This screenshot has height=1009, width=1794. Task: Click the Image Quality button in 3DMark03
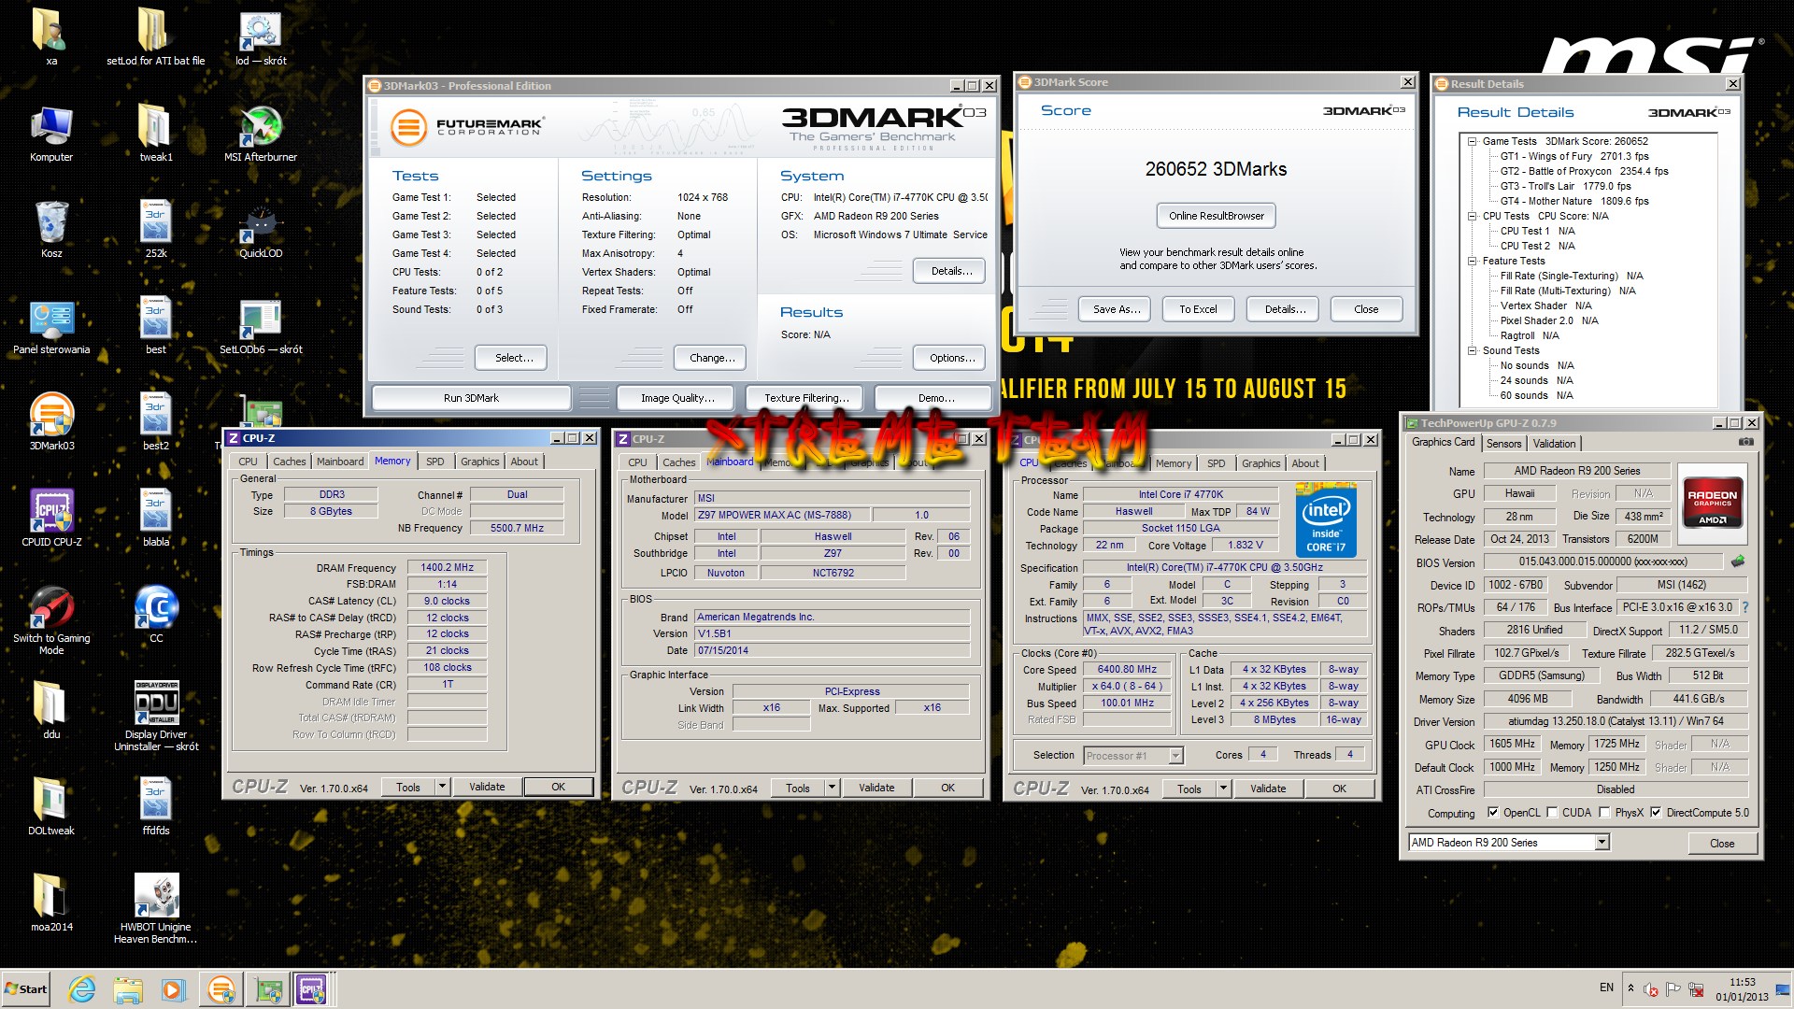click(677, 398)
